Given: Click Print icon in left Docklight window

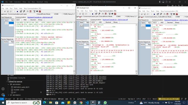Looking at the screenshot, I should coord(11,11).
